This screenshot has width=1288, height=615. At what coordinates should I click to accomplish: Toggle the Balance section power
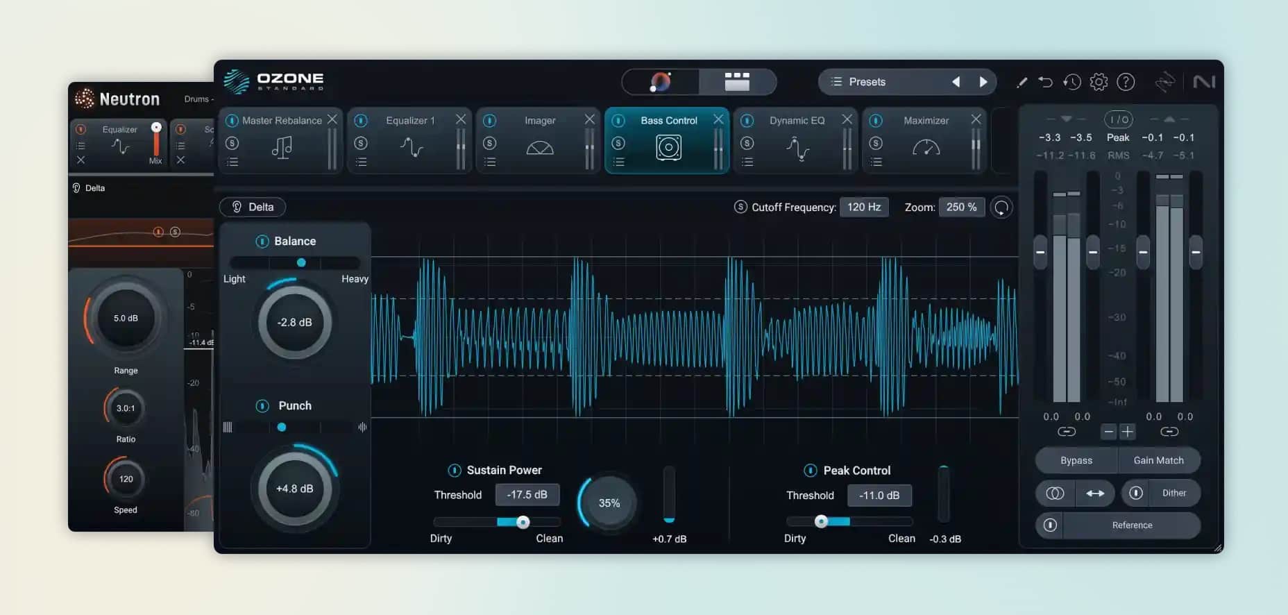(x=262, y=241)
